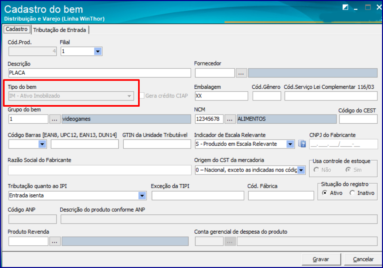Screen dimensions: 383x268
Task: Set Situação do registro to Inativo
Action: click(x=352, y=193)
